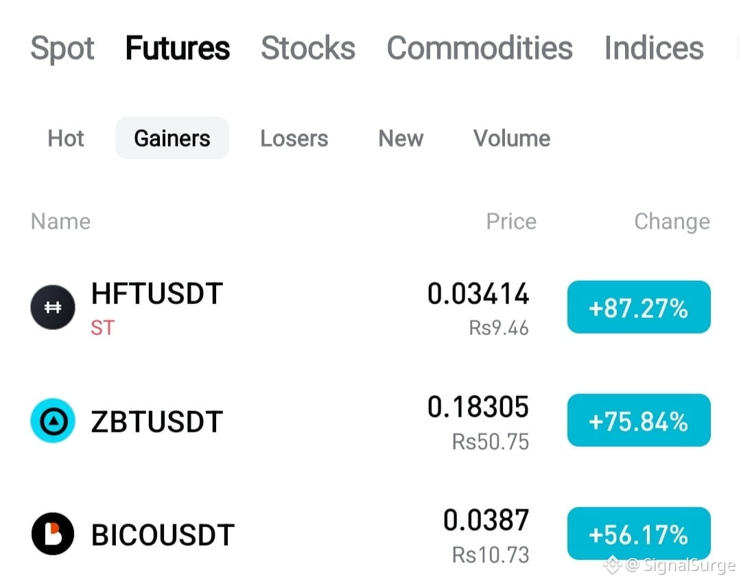Show the New listings filter
This screenshot has width=741, height=582.
tap(401, 139)
